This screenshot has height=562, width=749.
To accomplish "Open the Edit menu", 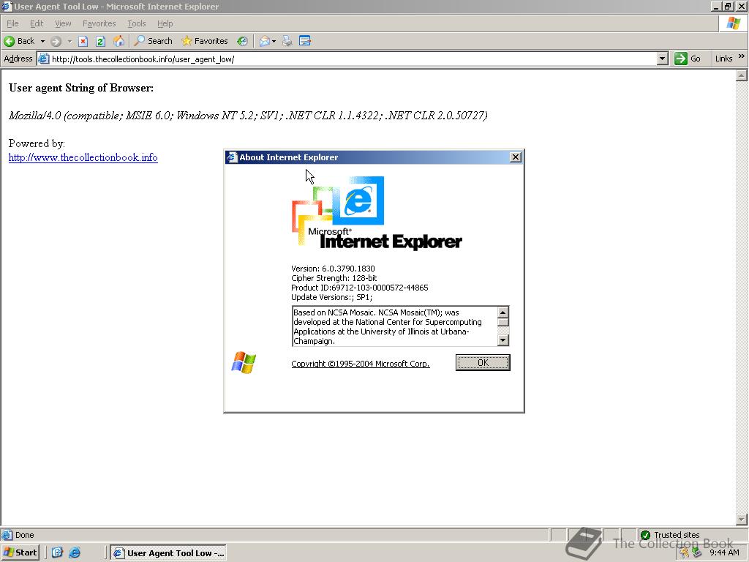I will pyautogui.click(x=37, y=23).
